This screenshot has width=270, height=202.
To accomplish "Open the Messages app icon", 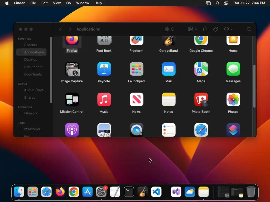I will (x=233, y=69).
